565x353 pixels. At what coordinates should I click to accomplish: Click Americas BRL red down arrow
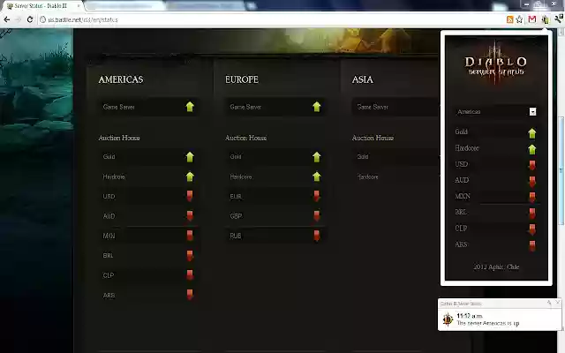(190, 256)
